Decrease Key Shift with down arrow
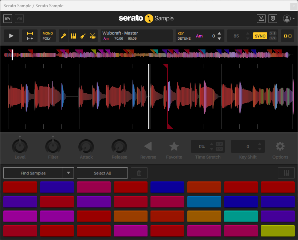Image resolution: width=298 pixels, height=240 pixels. [260, 149]
